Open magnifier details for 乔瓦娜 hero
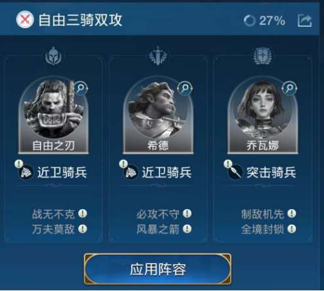This screenshot has width=324, height=291. click(289, 88)
